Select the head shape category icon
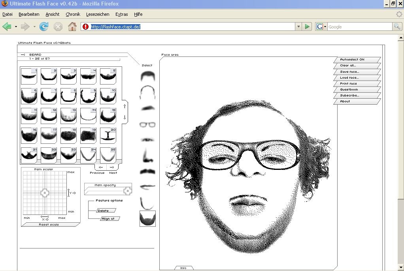 click(147, 92)
